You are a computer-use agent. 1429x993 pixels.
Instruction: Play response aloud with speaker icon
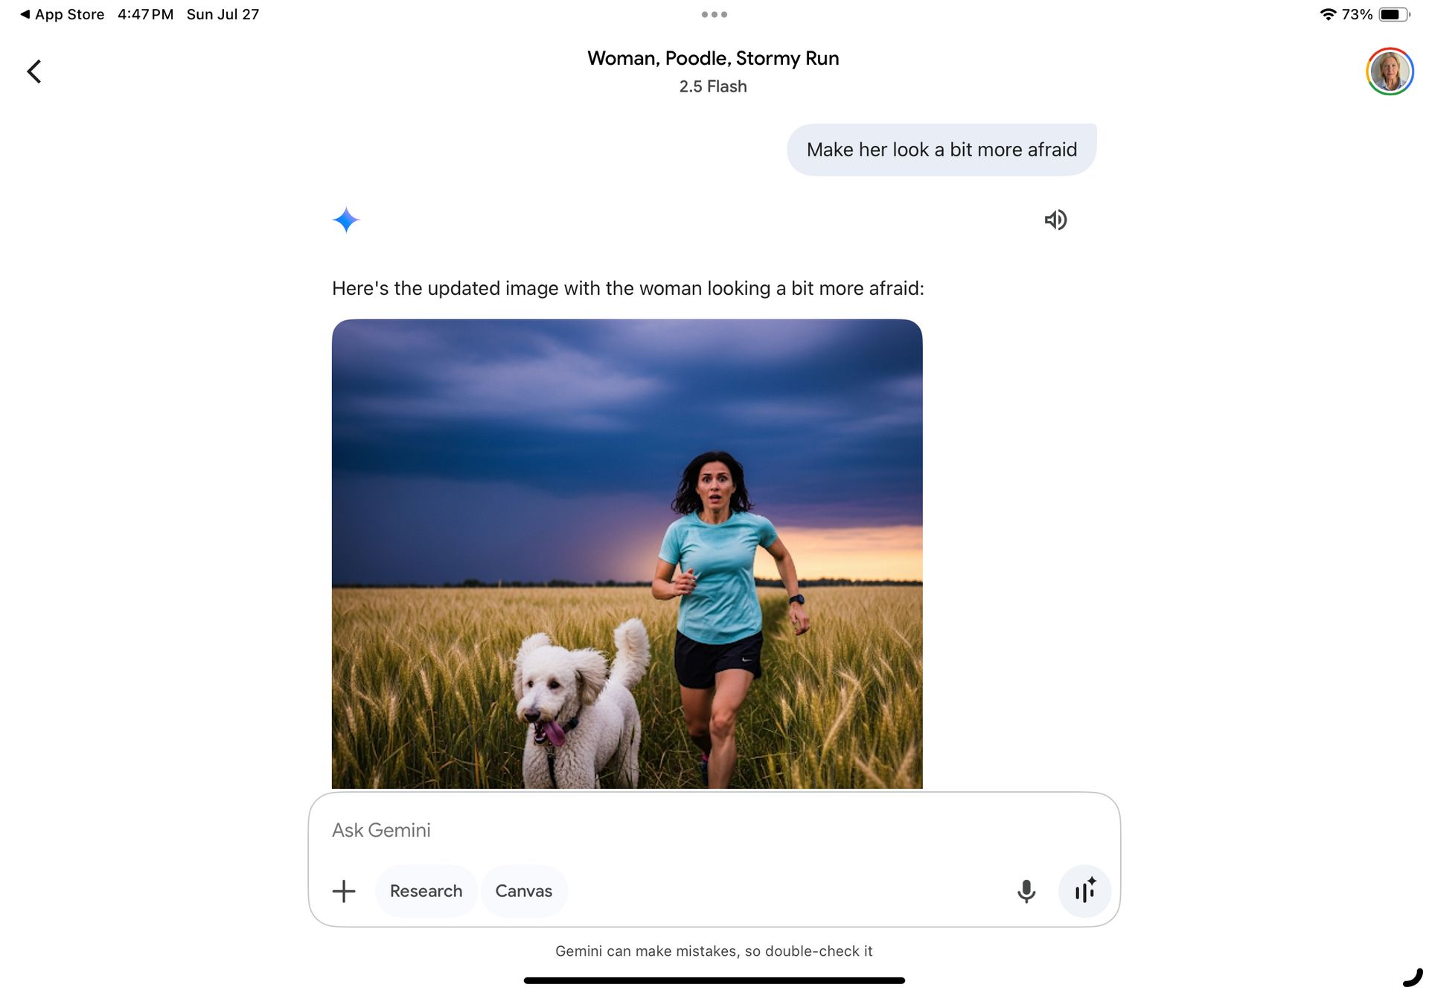(1055, 220)
